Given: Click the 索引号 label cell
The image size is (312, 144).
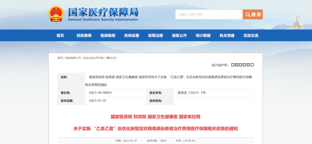Looking at the screenshot, I should (71, 93).
